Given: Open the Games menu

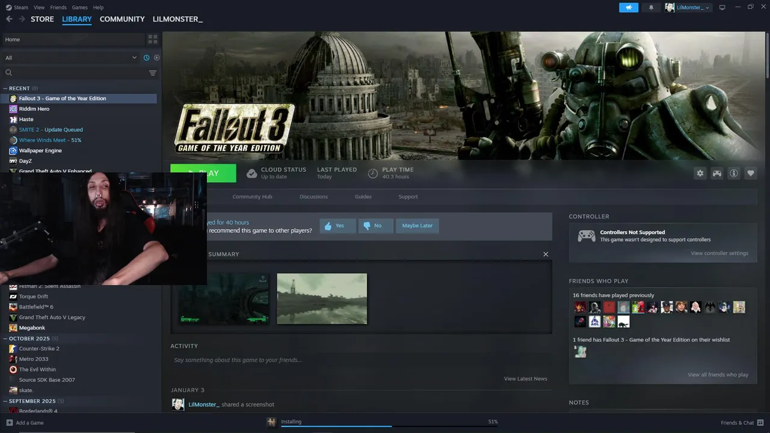Looking at the screenshot, I should pos(79,7).
